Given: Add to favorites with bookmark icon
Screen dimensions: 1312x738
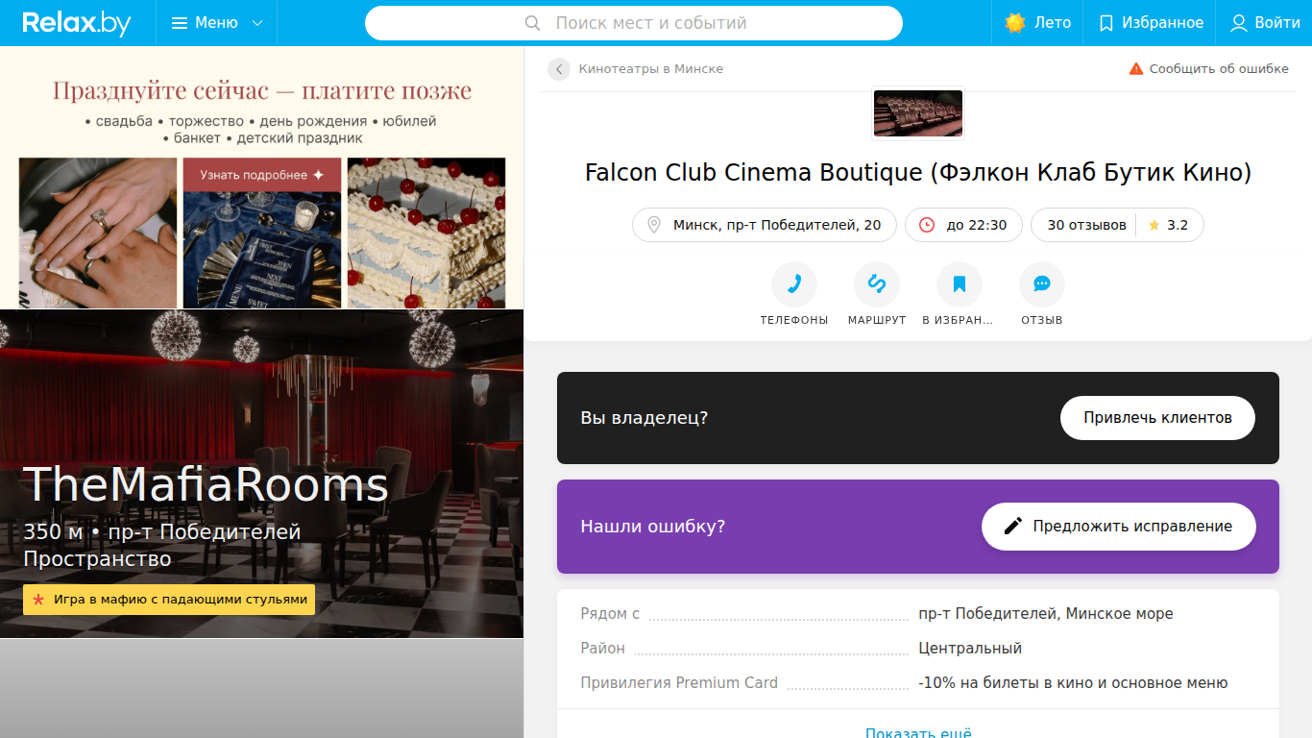Looking at the screenshot, I should tap(960, 284).
